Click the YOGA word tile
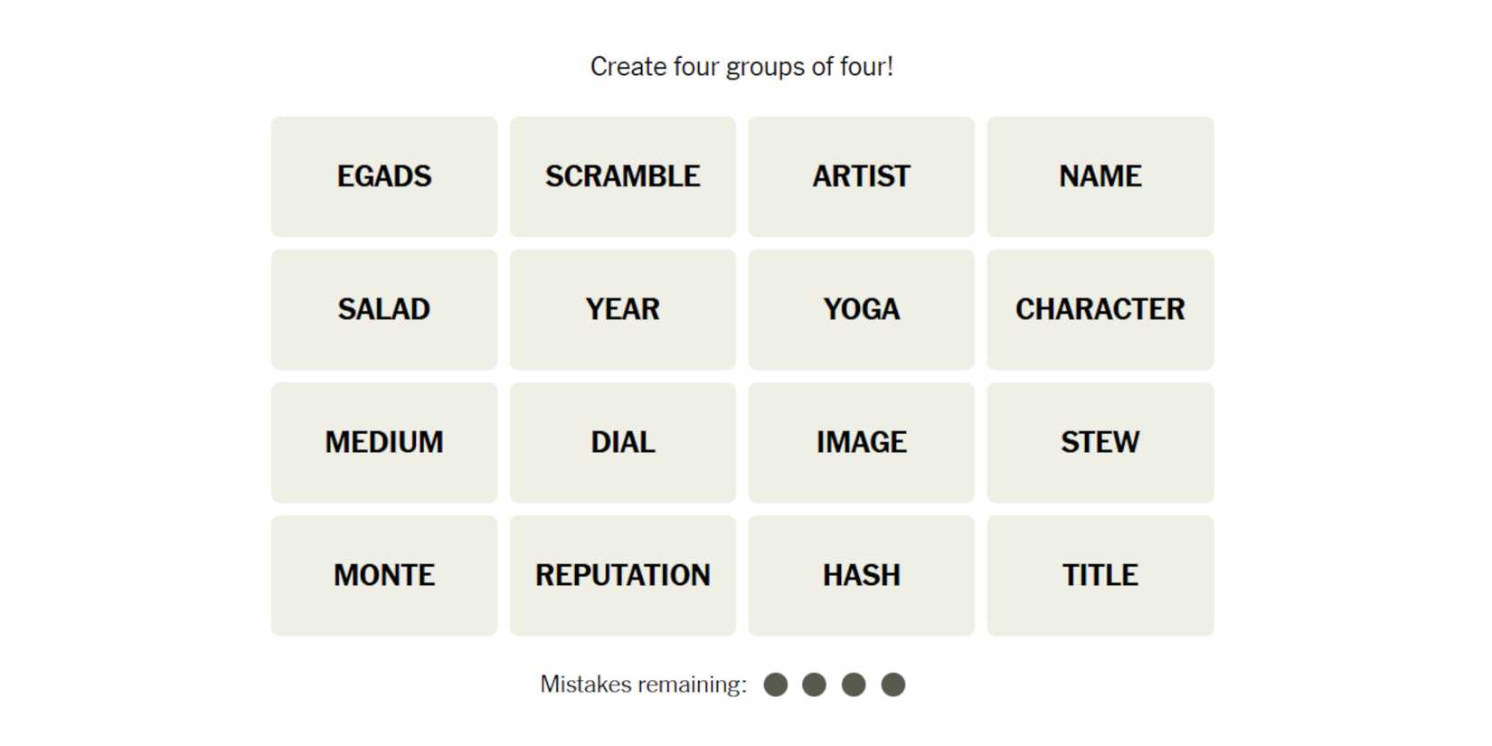Image resolution: width=1492 pixels, height=746 pixels. pyautogui.click(x=861, y=309)
